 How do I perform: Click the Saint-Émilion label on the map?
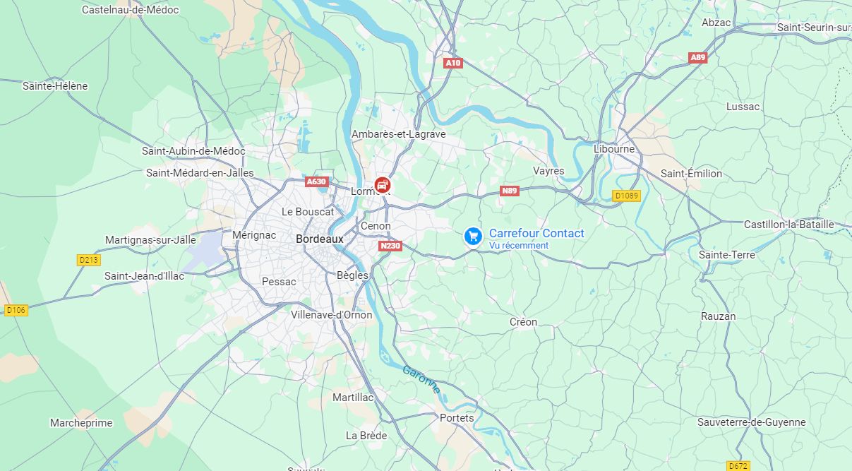coord(692,173)
